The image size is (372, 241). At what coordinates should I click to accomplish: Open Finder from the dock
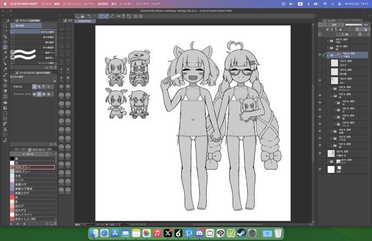(94, 233)
